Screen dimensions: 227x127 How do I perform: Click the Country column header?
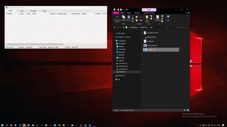(22, 14)
